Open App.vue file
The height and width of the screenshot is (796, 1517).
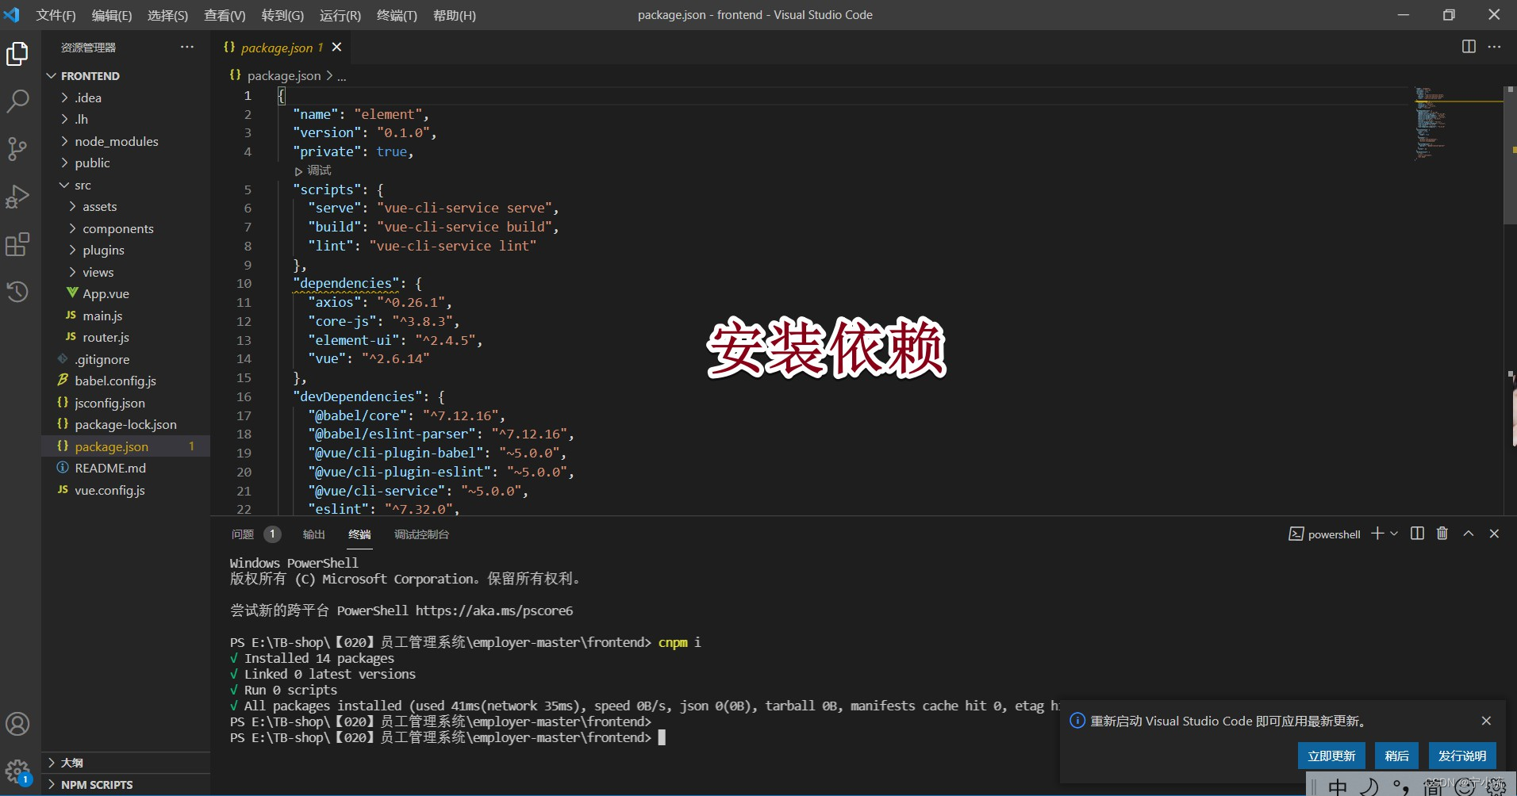pyautogui.click(x=125, y=293)
